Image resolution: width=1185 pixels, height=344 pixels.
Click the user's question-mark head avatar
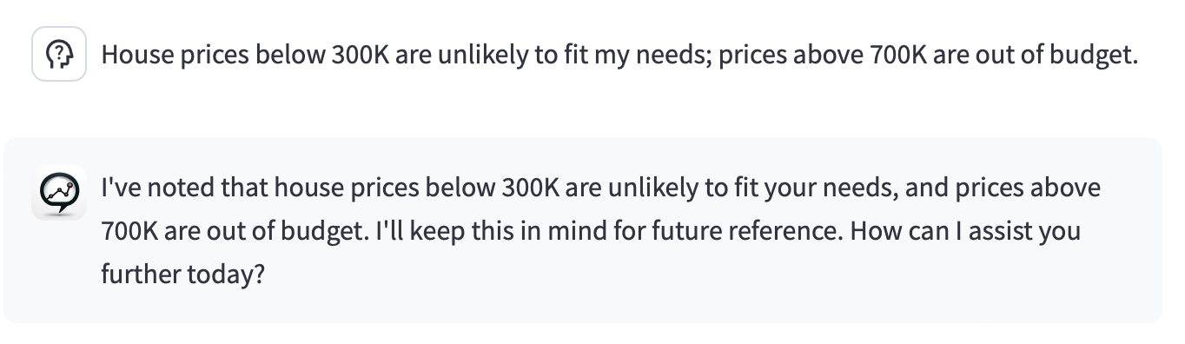tap(59, 54)
